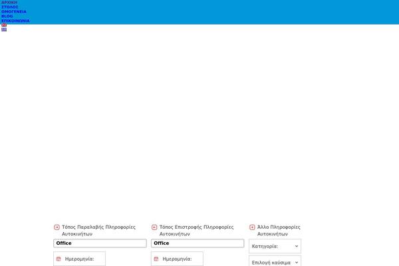399x266 pixels.
Task: Open the ΟΜΟΓΕΝΕΙΑ menu link
Action: pyautogui.click(x=14, y=11)
